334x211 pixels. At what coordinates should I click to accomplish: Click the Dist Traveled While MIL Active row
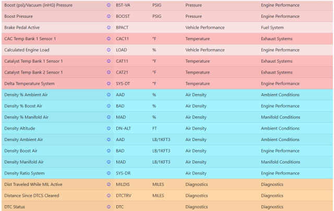click(x=167, y=184)
